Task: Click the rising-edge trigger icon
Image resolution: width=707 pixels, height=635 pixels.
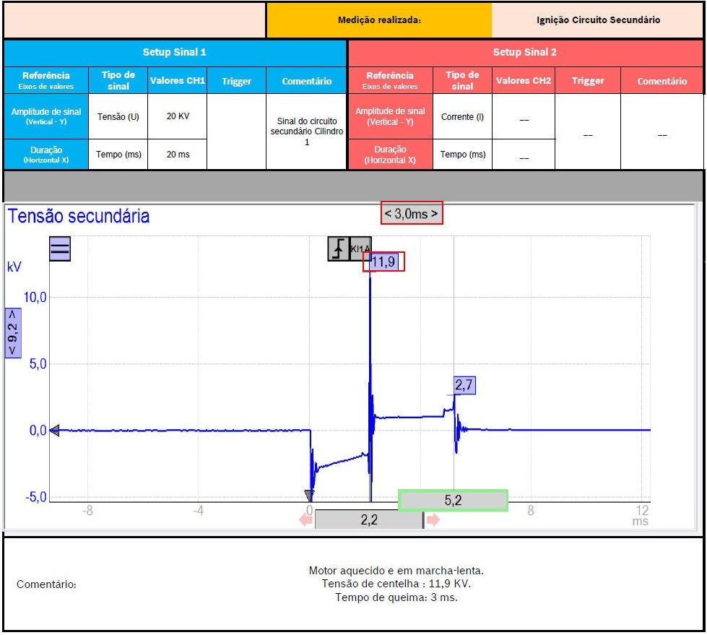Action: pyautogui.click(x=339, y=249)
